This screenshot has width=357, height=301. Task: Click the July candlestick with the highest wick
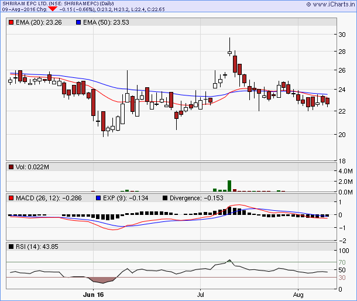pyautogui.click(x=230, y=53)
